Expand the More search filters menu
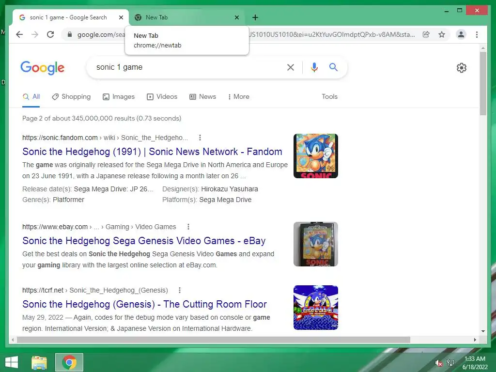 [238, 97]
